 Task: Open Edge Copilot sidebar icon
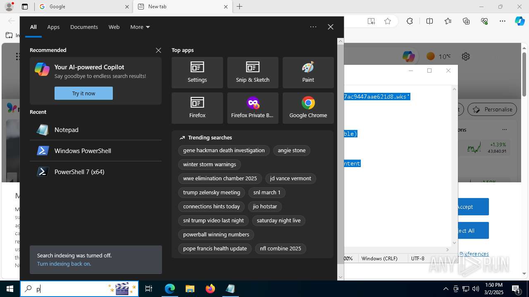click(x=519, y=21)
